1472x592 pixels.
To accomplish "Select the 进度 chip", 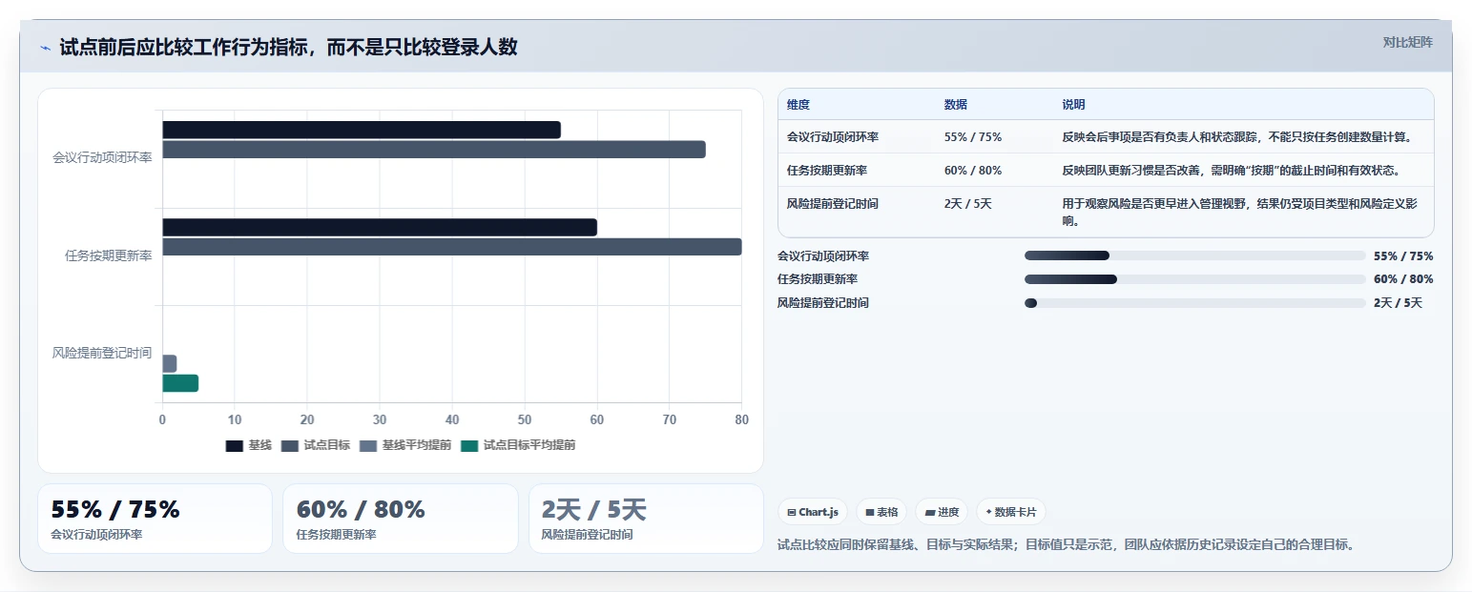I will click(942, 512).
